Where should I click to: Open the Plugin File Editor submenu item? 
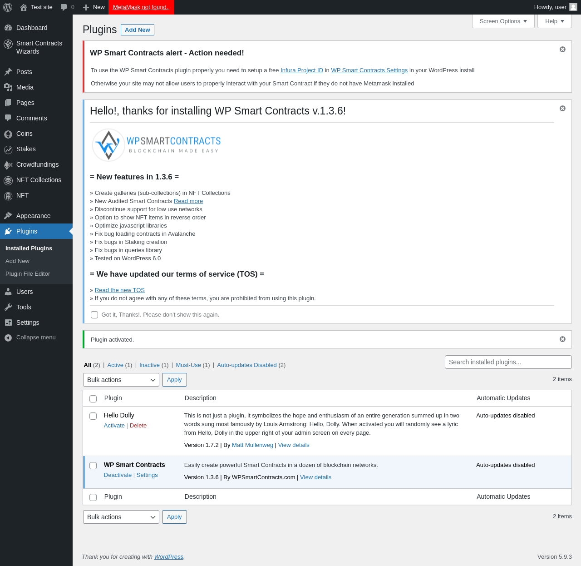click(x=28, y=274)
